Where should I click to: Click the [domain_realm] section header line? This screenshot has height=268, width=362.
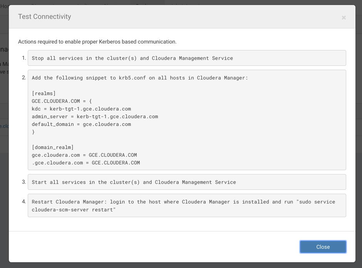point(53,147)
